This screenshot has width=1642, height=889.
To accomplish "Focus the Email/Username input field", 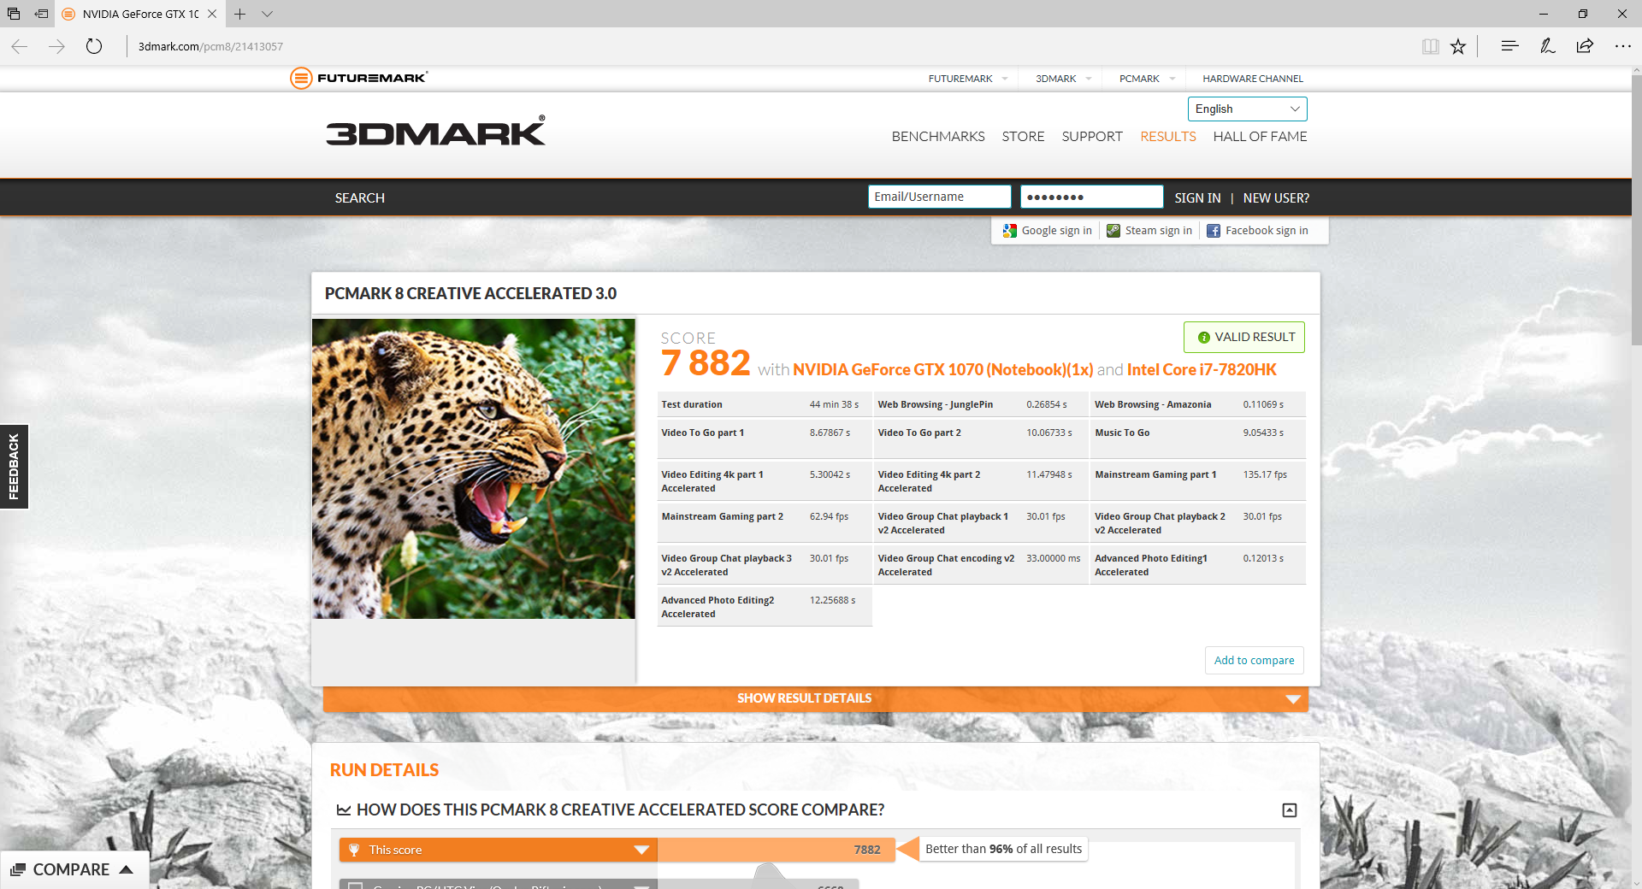I will coord(939,197).
